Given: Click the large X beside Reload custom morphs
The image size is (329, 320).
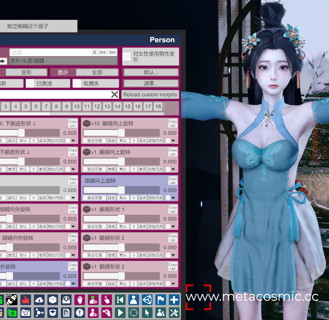Looking at the screenshot, I should click(x=114, y=94).
